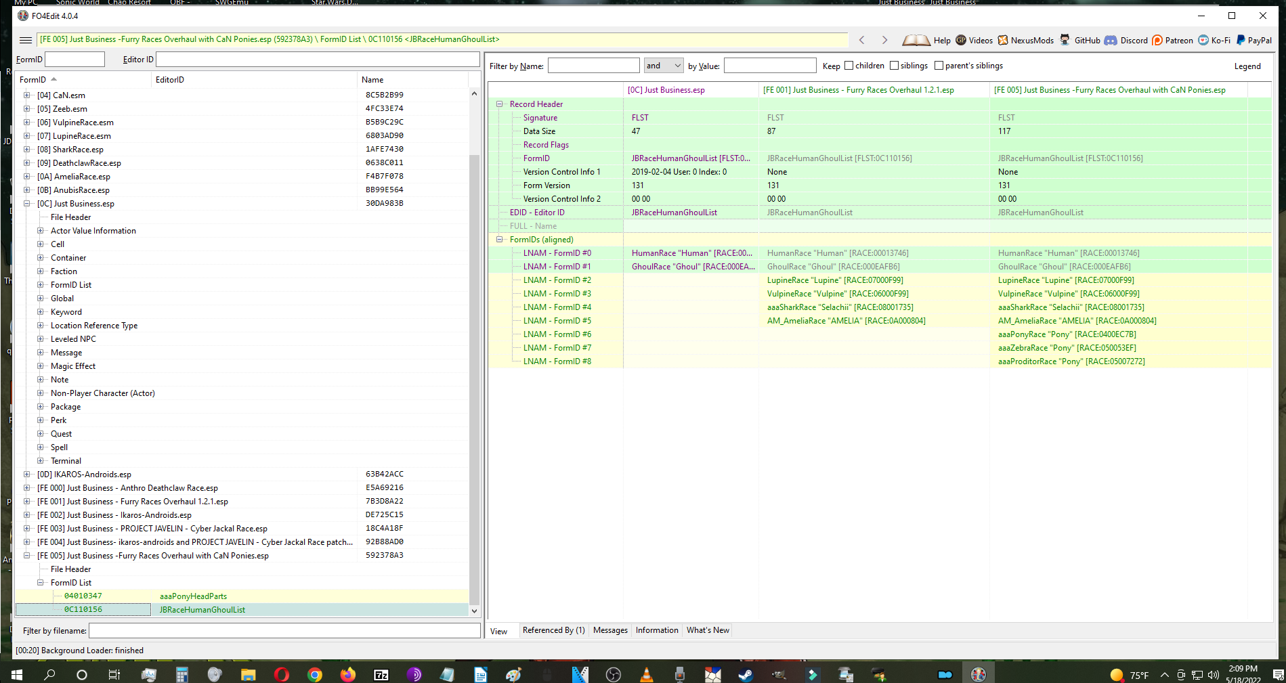Open the Discord link
This screenshot has height=683, width=1286.
[1126, 40]
